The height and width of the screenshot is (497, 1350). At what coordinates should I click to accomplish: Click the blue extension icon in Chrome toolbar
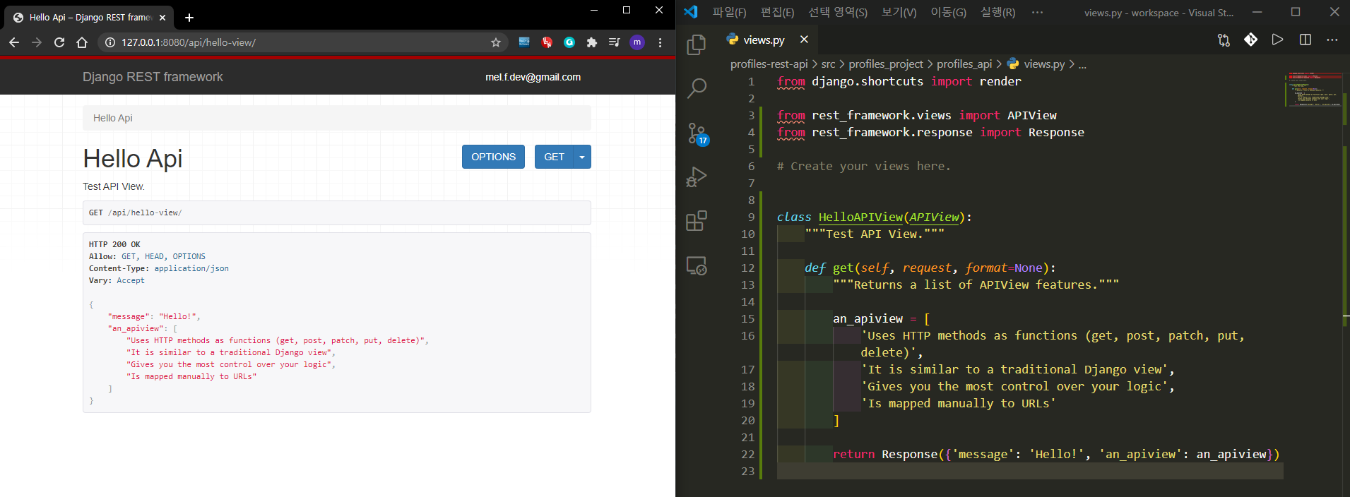(x=524, y=42)
